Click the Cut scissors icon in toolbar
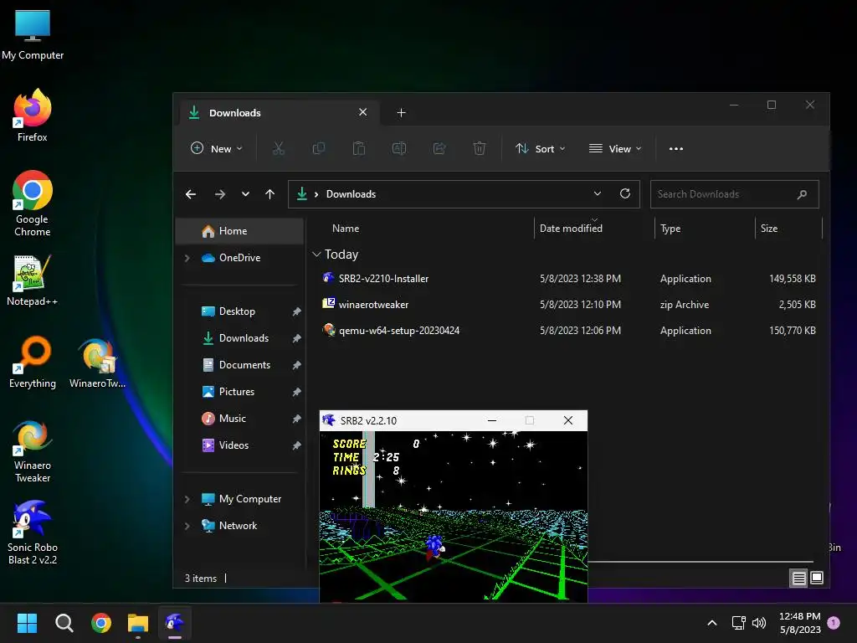857x643 pixels. tap(278, 148)
